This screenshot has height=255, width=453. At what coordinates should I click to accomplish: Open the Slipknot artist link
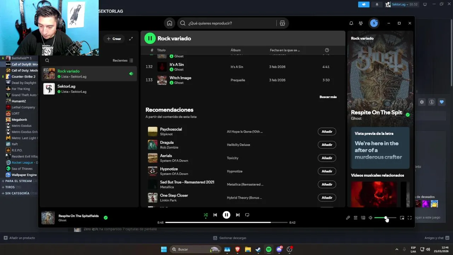coord(166,134)
